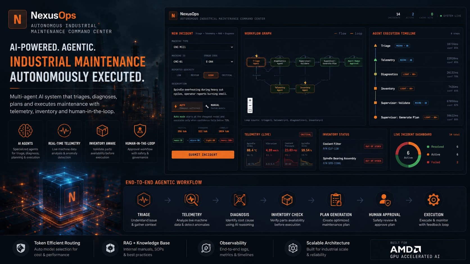Image resolution: width=470 pixels, height=264 pixels.
Task: Click the Triage timeline marker
Action: pos(375,45)
